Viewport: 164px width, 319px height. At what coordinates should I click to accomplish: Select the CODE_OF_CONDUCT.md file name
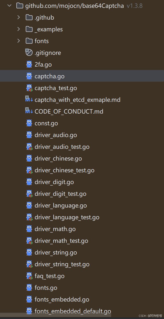69,111
